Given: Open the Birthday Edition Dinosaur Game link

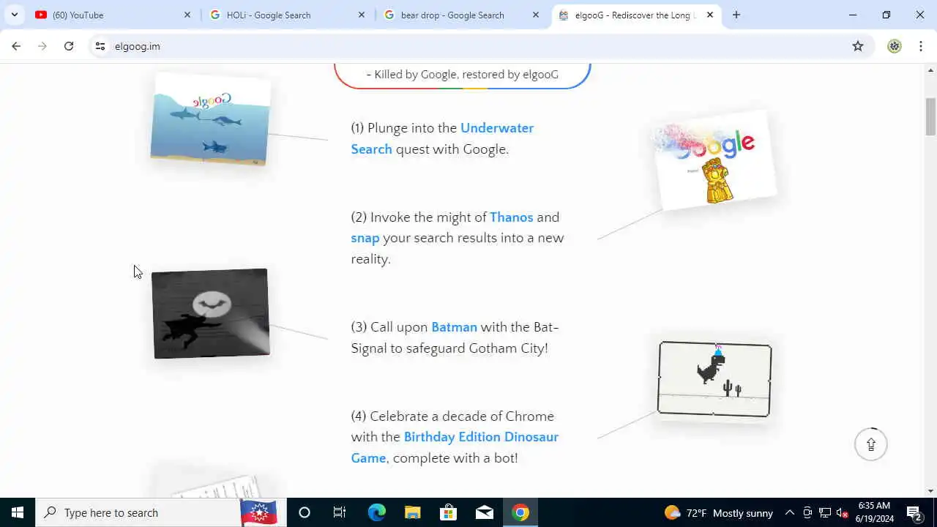Looking at the screenshot, I should point(455,447).
